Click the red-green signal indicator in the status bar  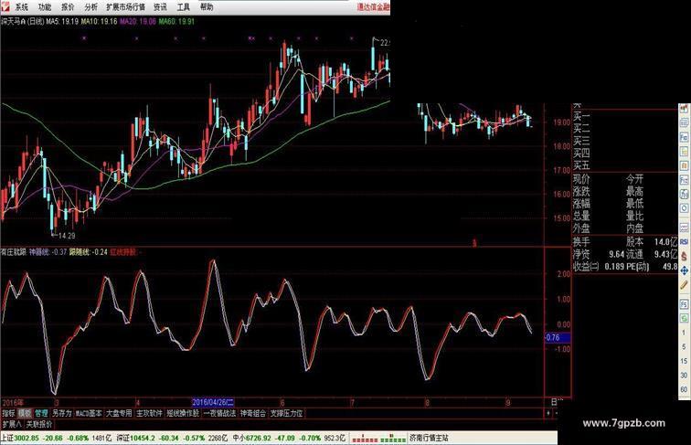[x=378, y=439]
